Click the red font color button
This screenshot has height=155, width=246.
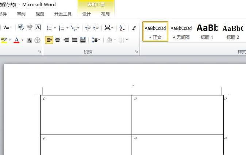point(16,40)
